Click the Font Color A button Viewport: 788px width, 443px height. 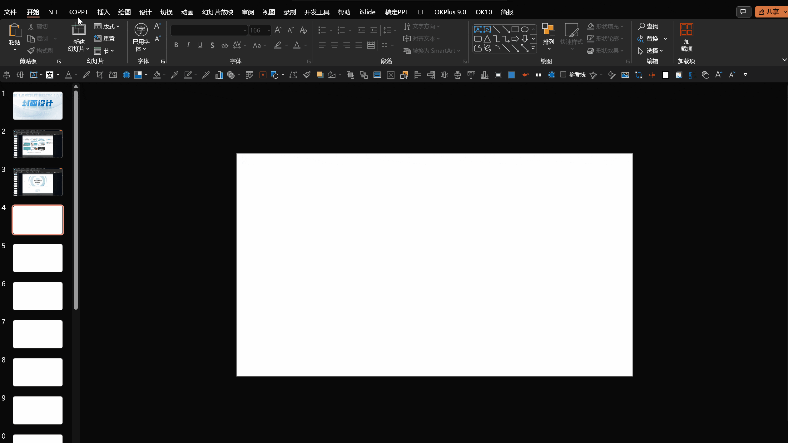pyautogui.click(x=297, y=45)
